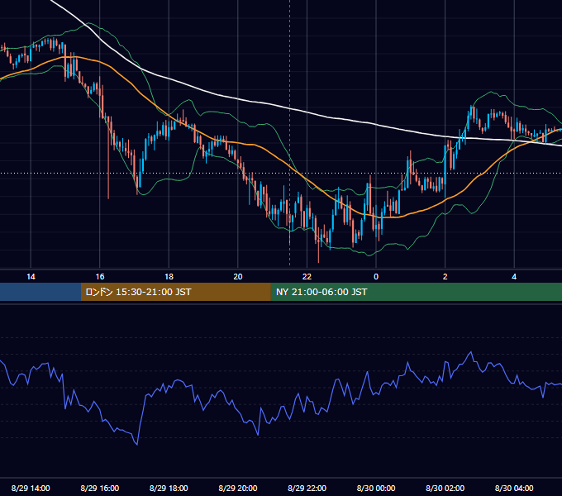The width and height of the screenshot is (562, 496).
Task: Click the 4 hour axis label
Action: pyautogui.click(x=514, y=277)
